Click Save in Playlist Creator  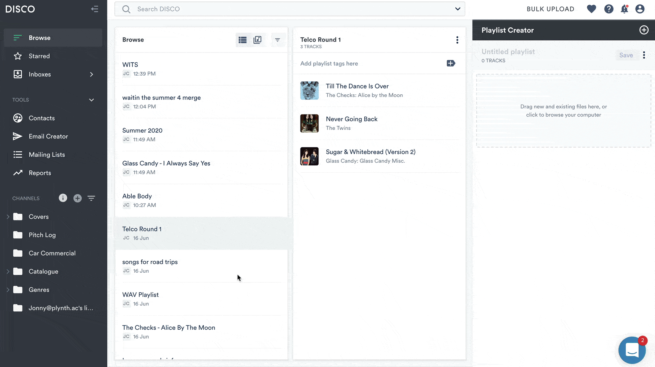point(626,55)
